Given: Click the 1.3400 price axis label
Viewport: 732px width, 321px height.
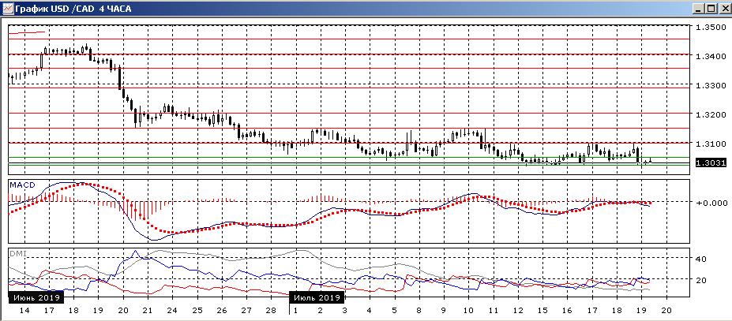Looking at the screenshot, I should tap(710, 57).
